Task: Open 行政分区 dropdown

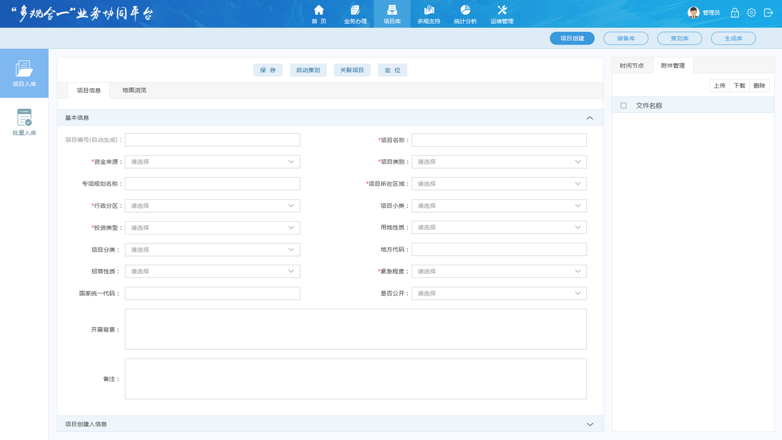Action: (212, 206)
